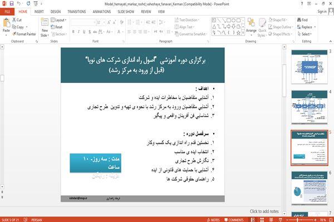This screenshot has width=334, height=222.
Task: Decrease font size with smaller A icon
Action: (x=114, y=22)
